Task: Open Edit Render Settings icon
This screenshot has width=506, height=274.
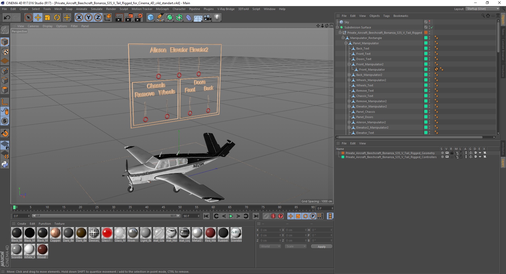Action: [138, 18]
